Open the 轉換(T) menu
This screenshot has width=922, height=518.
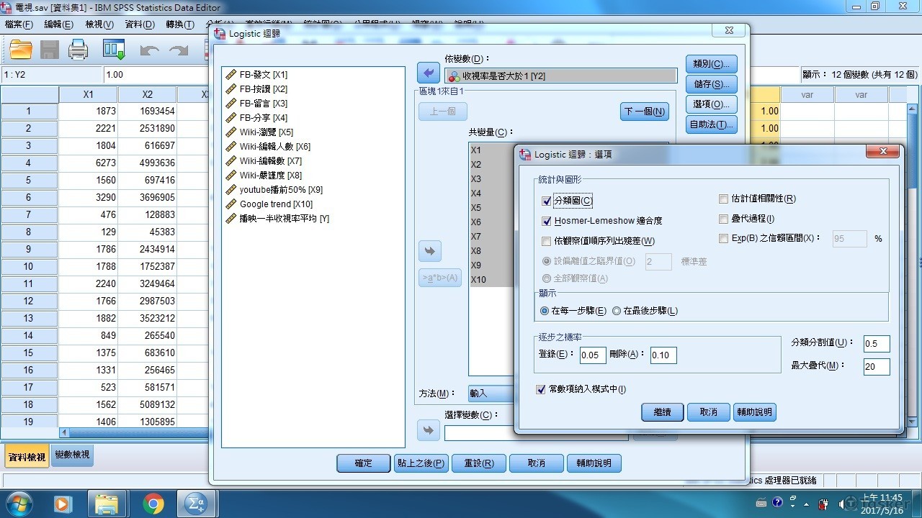pyautogui.click(x=180, y=24)
